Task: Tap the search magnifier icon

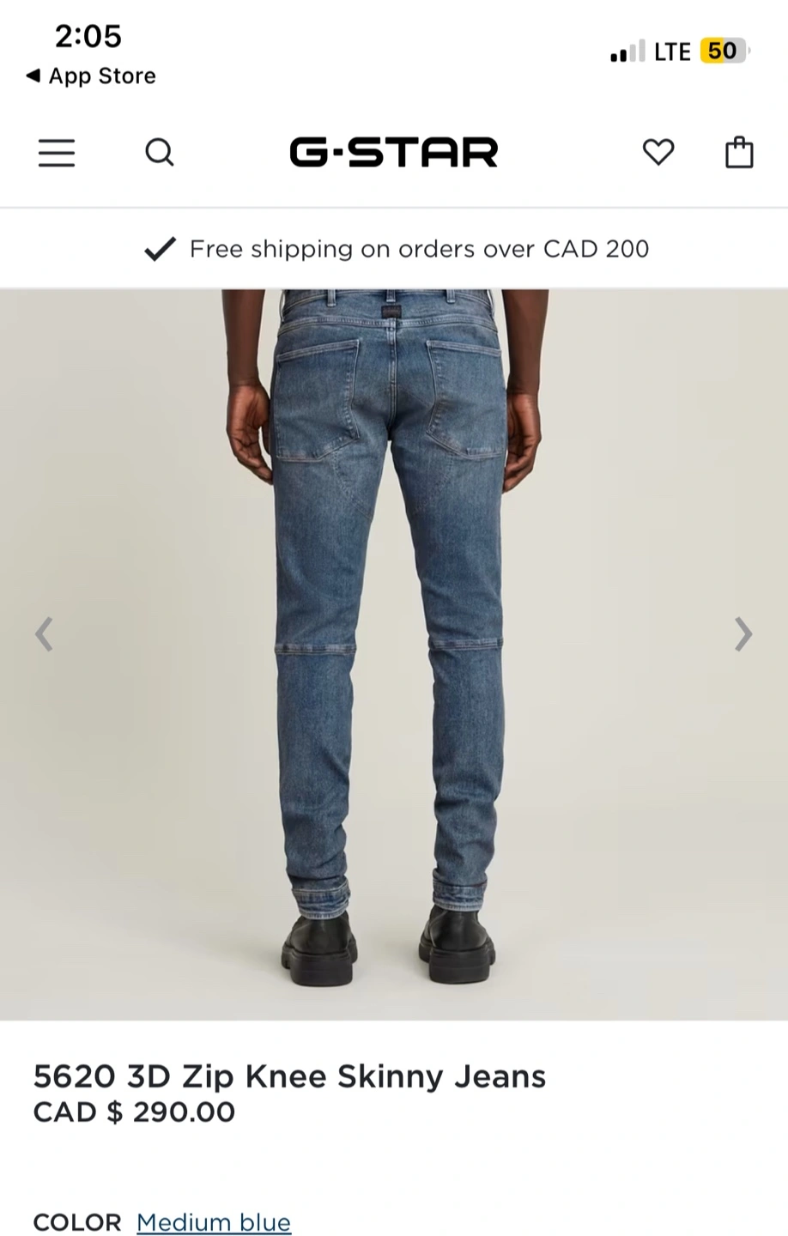Action: (x=160, y=153)
